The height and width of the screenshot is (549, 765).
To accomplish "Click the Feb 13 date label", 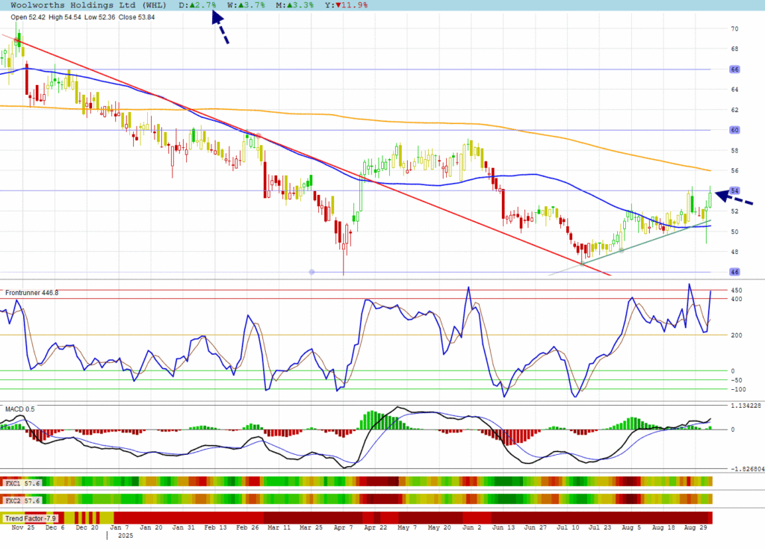I will point(216,527).
